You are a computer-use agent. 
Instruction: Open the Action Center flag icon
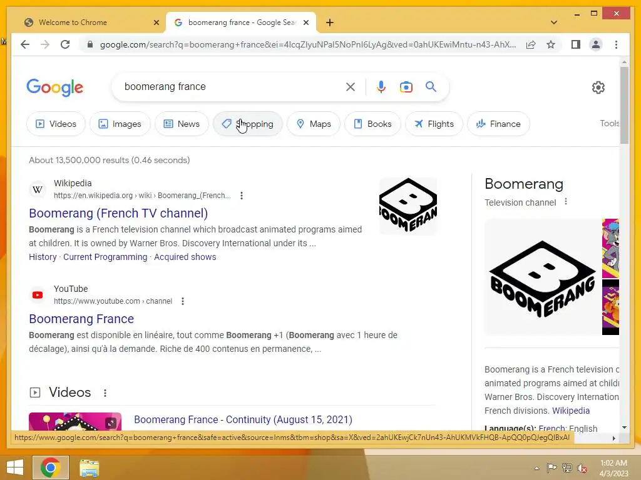pyautogui.click(x=552, y=467)
